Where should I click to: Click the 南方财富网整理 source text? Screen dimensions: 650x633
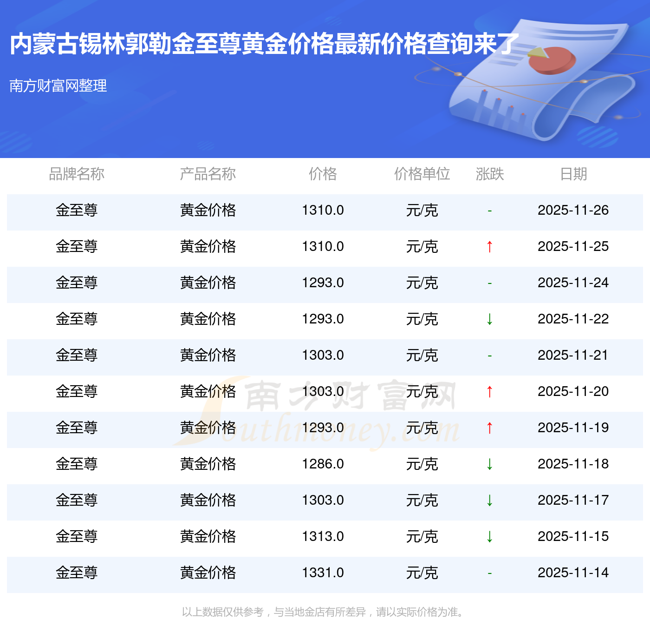[x=58, y=86]
